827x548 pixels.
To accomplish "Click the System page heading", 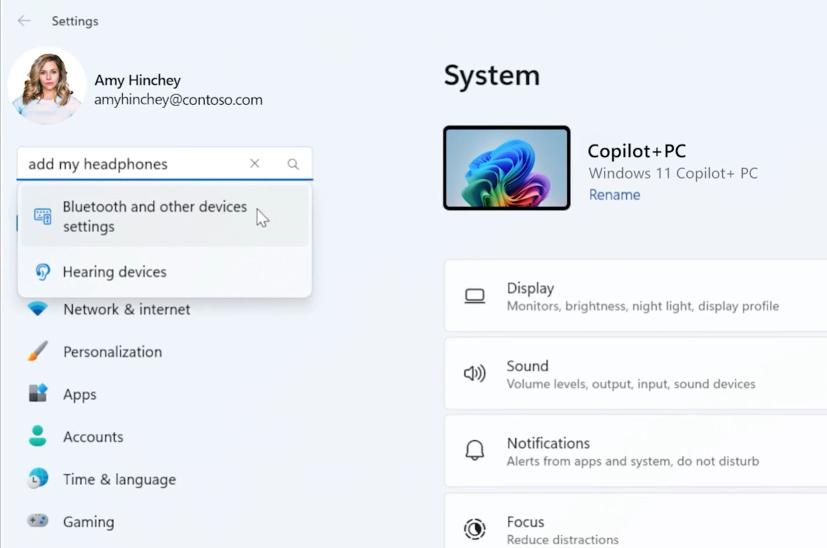I will pyautogui.click(x=492, y=76).
